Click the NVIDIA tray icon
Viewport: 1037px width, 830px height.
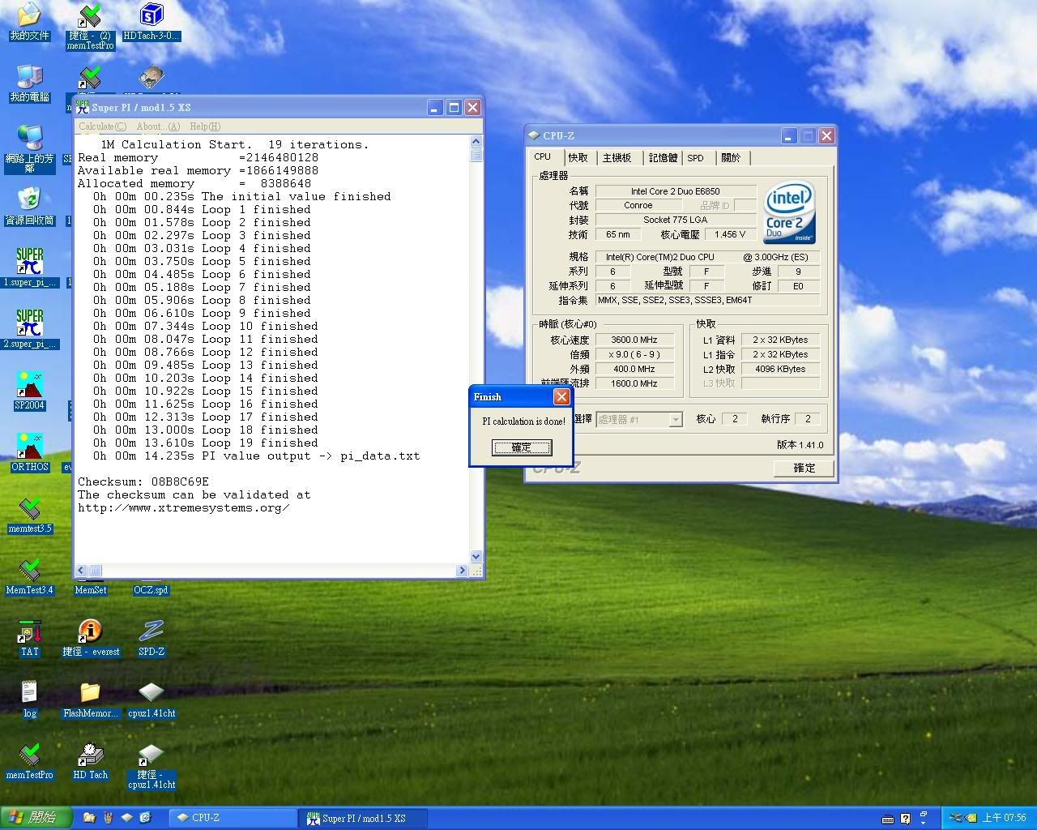tap(971, 819)
